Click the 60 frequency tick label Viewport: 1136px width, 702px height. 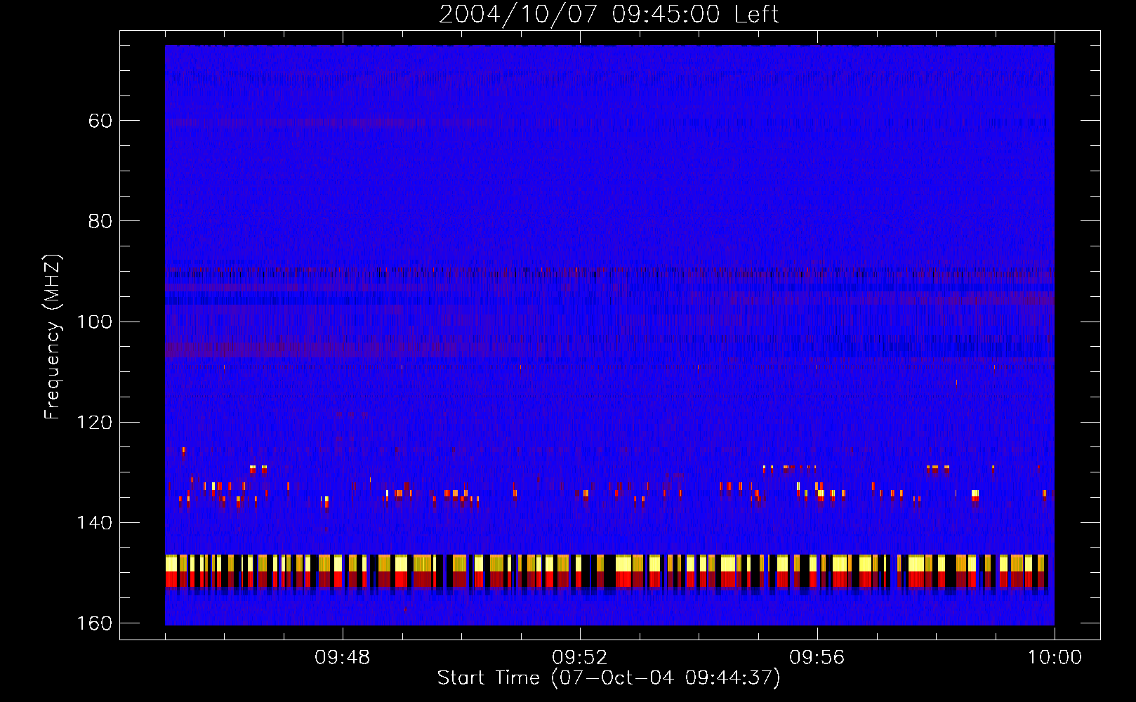point(100,121)
